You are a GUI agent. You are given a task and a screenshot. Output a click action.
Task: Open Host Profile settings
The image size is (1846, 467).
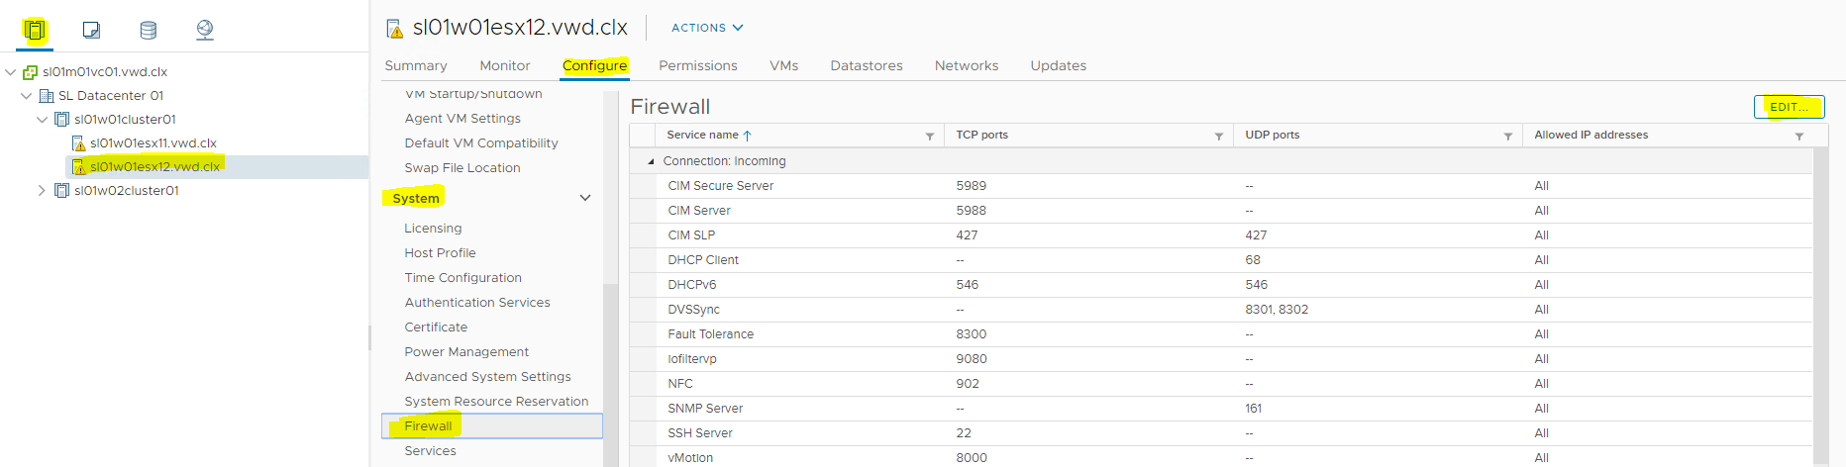coord(440,253)
